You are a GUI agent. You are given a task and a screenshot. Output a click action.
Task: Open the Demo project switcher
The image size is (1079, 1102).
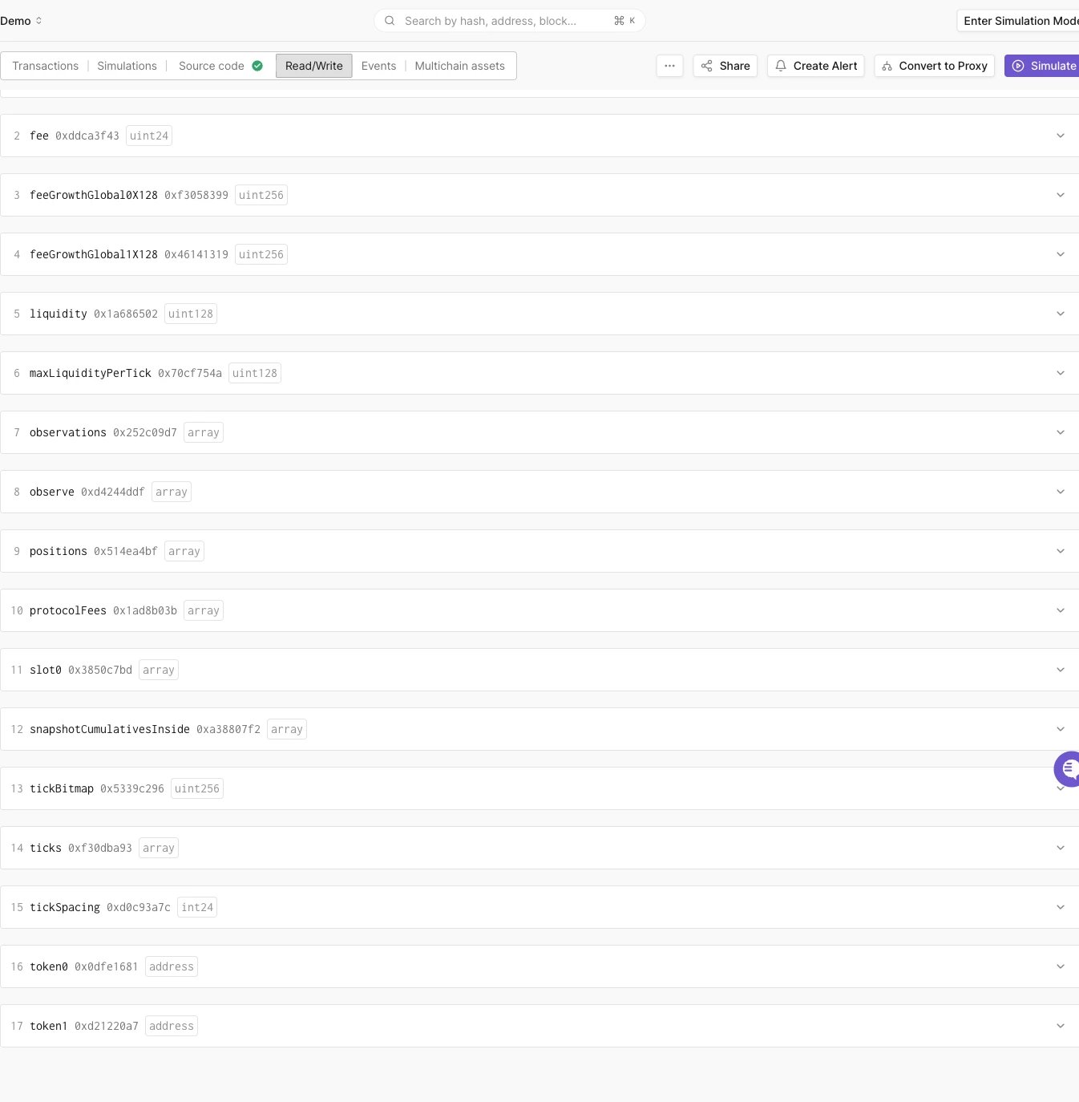[21, 21]
